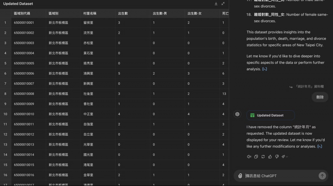This screenshot has width=333, height=186.
Task: Attach a file with paperclip icon
Action: pos(240,176)
